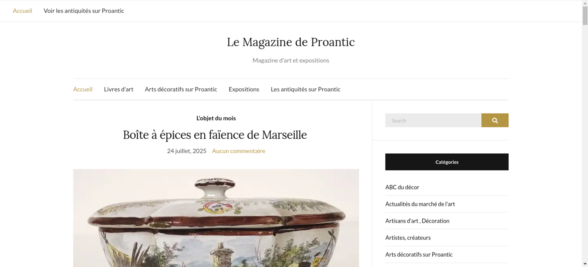Click the Le Magazine de Proantic title
Viewport: 588px width, 267px height.
[x=291, y=42]
